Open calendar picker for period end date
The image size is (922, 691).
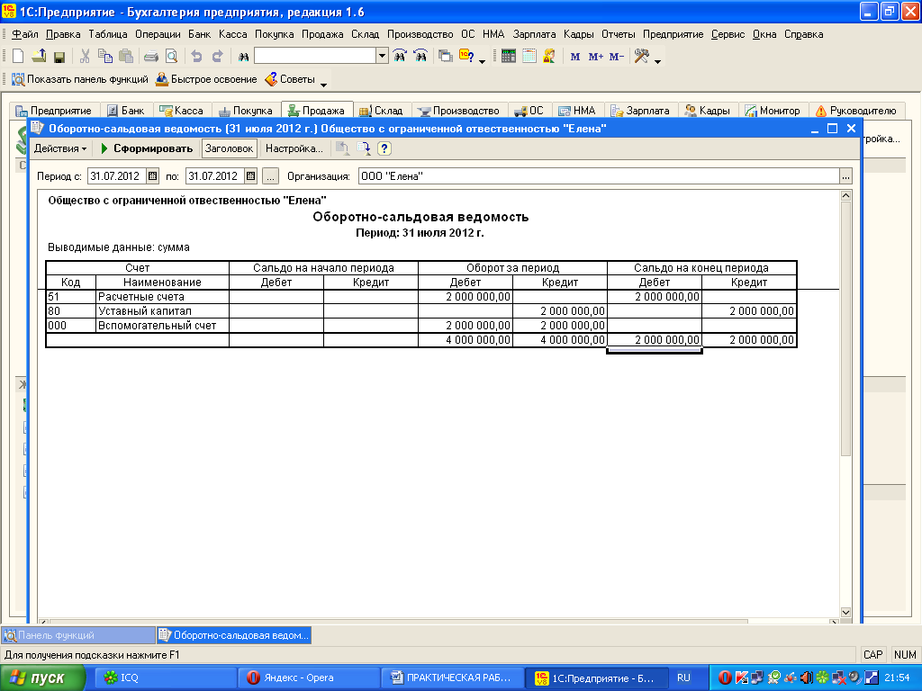coord(251,175)
